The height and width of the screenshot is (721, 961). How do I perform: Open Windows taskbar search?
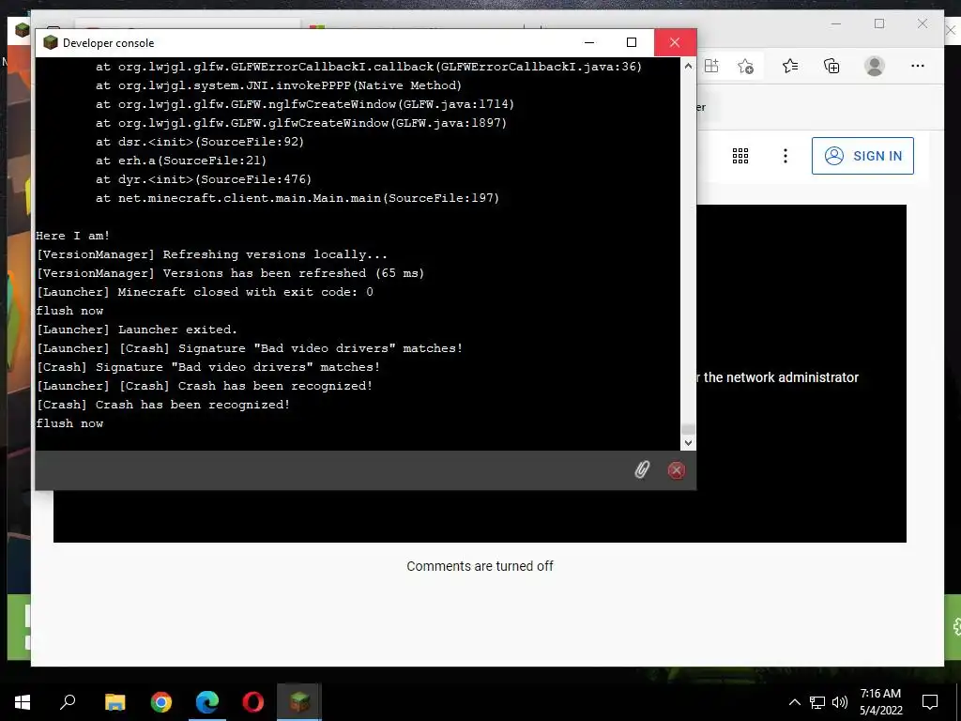coord(68,702)
